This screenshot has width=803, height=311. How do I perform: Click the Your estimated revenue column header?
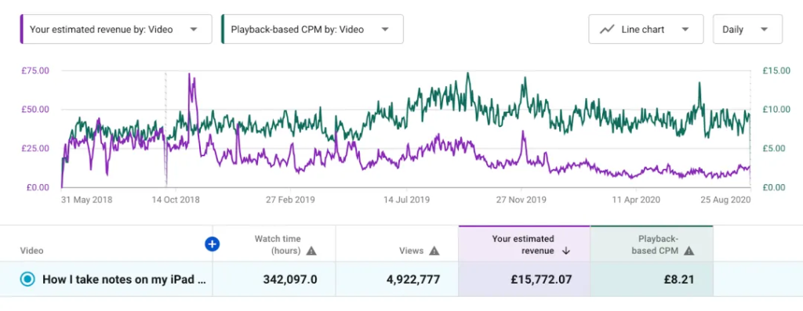[523, 244]
